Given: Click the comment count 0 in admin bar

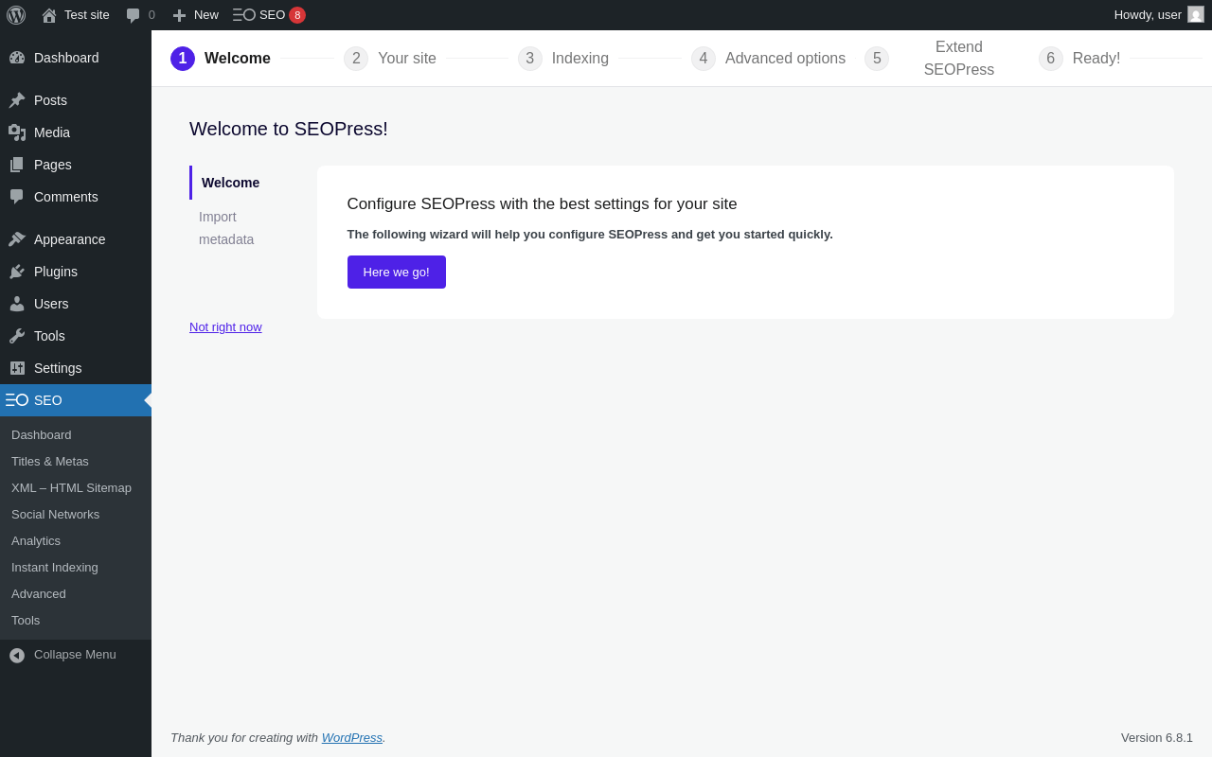Looking at the screenshot, I should (x=151, y=15).
